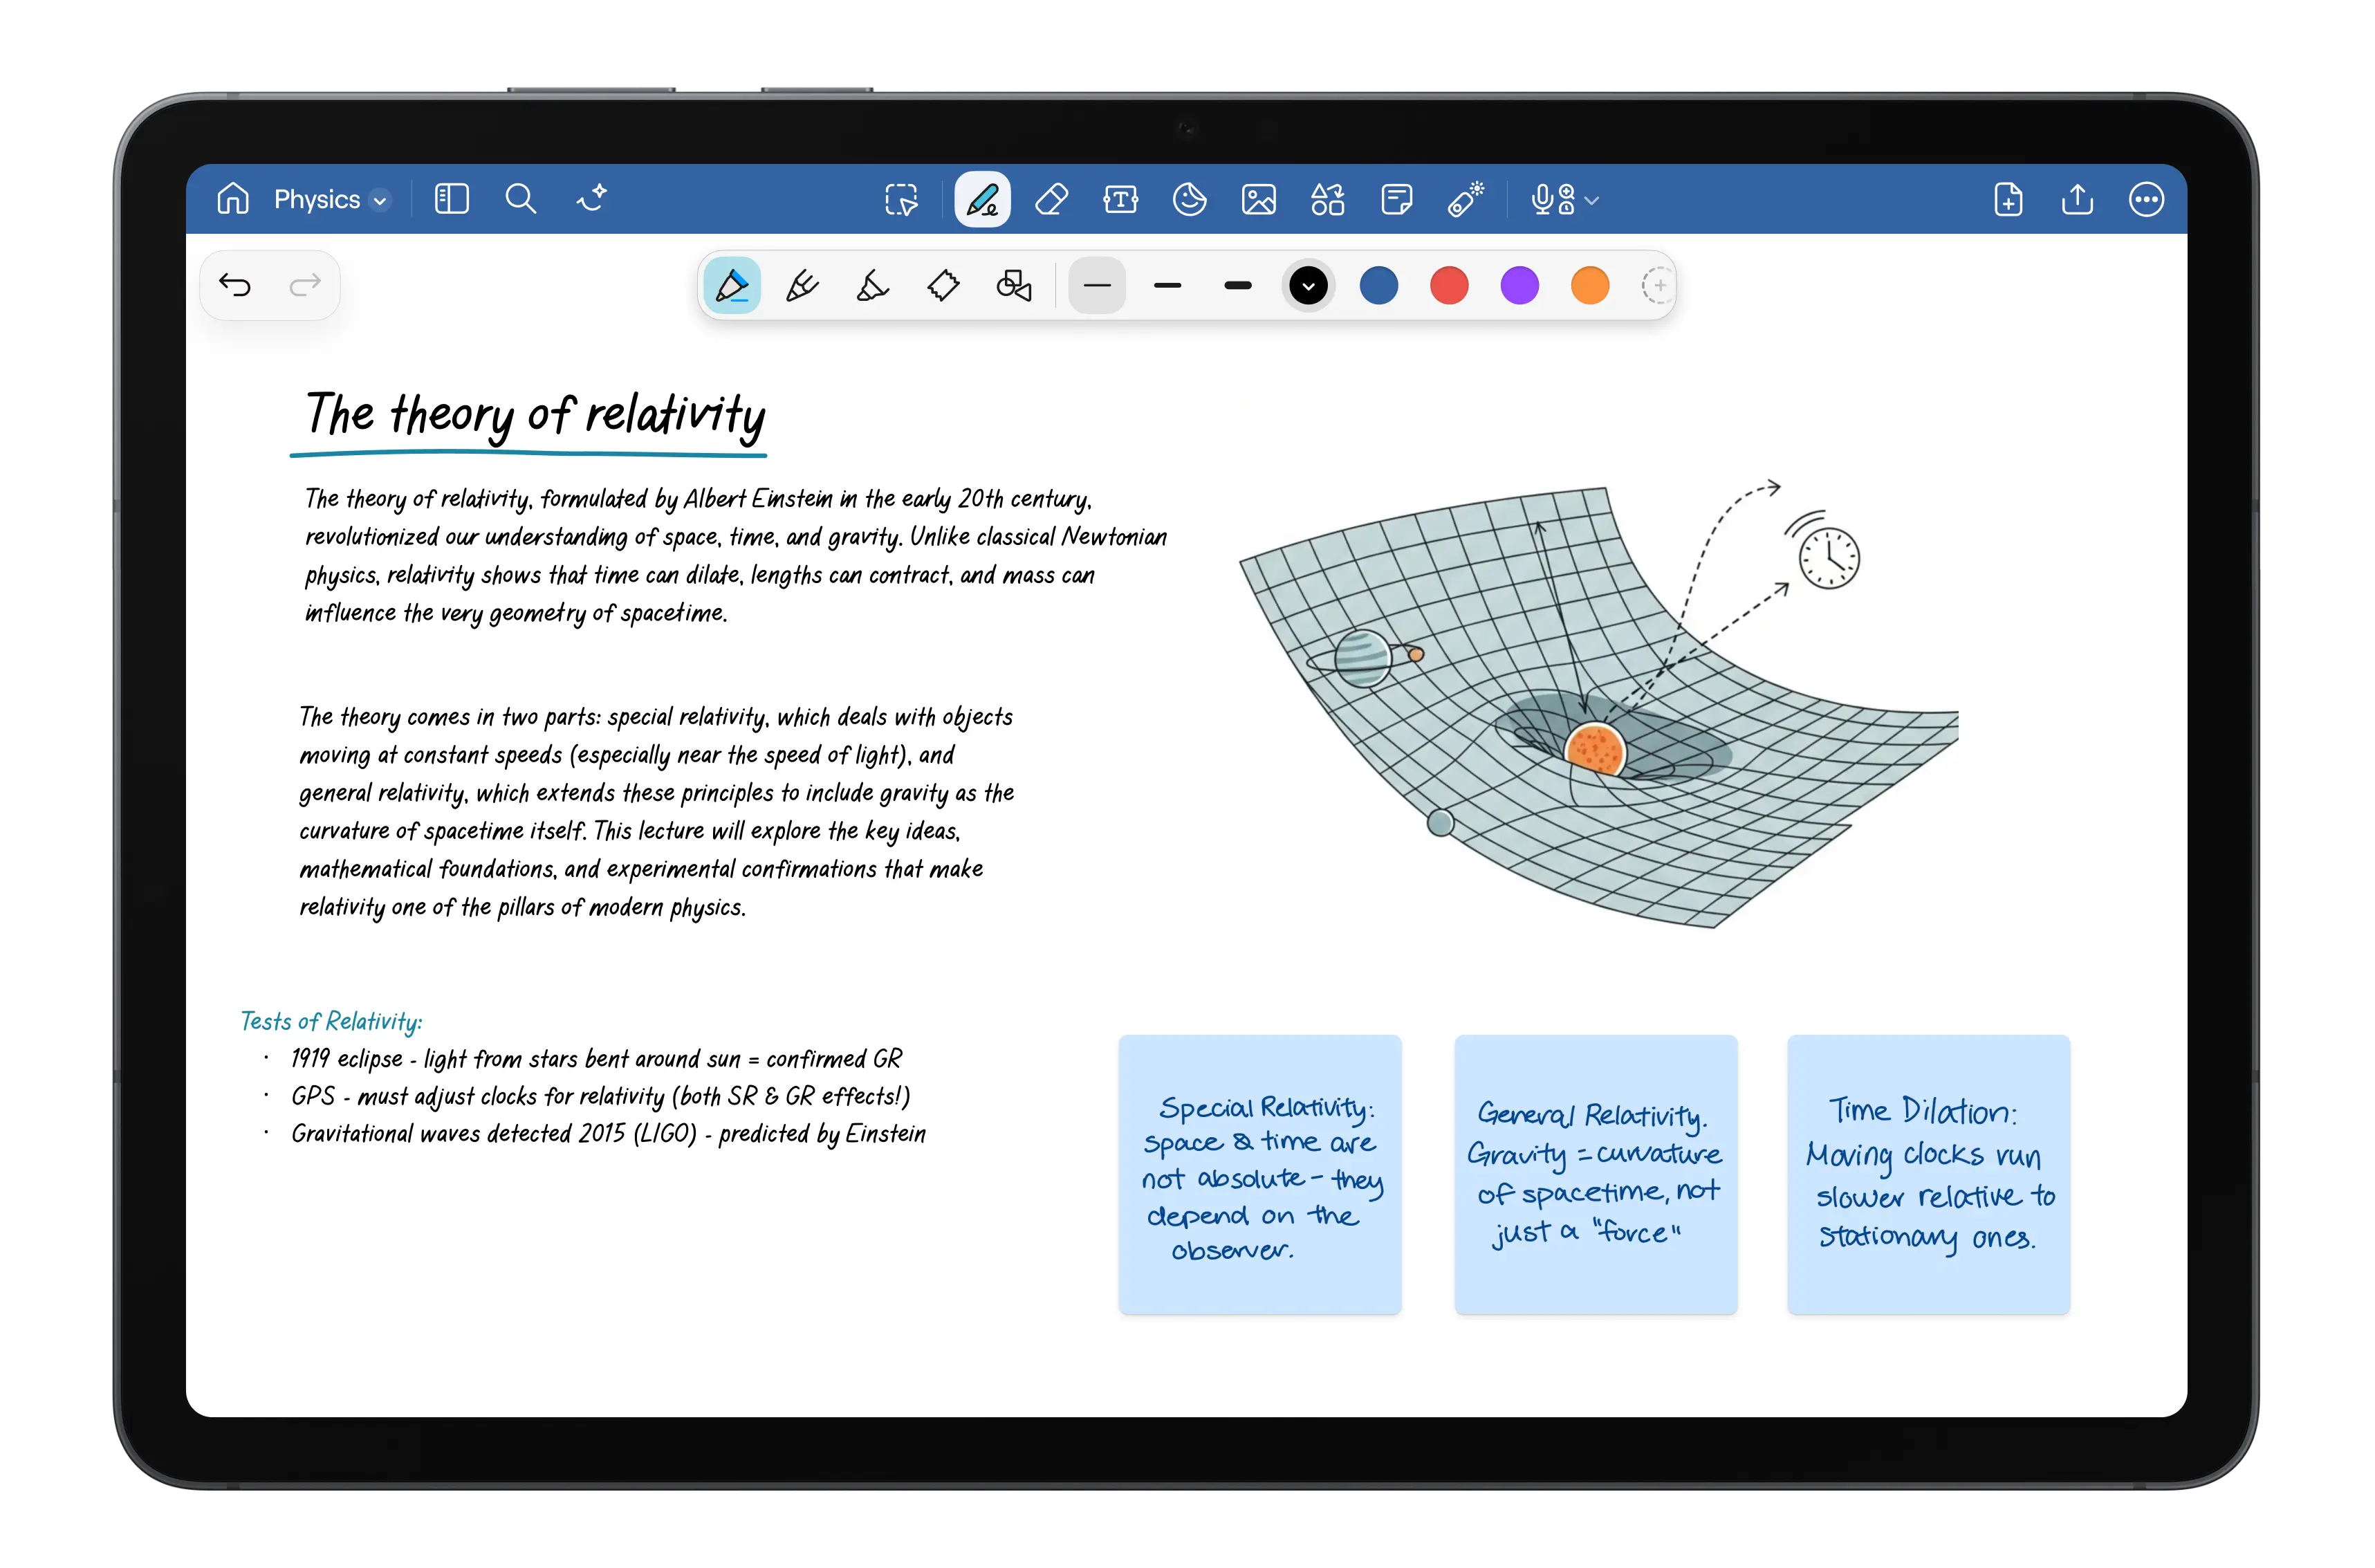The height and width of the screenshot is (1568, 2375).
Task: Open the More options menu
Action: tap(2146, 200)
